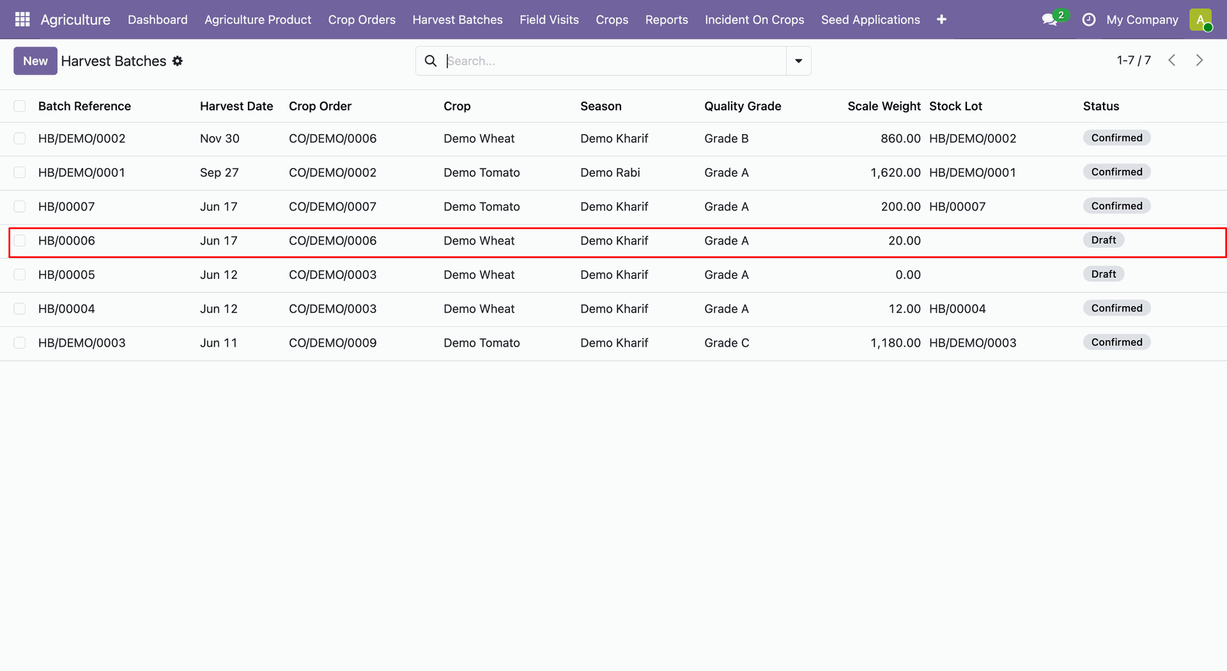Viewport: 1227px width, 671px height.
Task: Go to the next page arrow
Action: (x=1200, y=61)
